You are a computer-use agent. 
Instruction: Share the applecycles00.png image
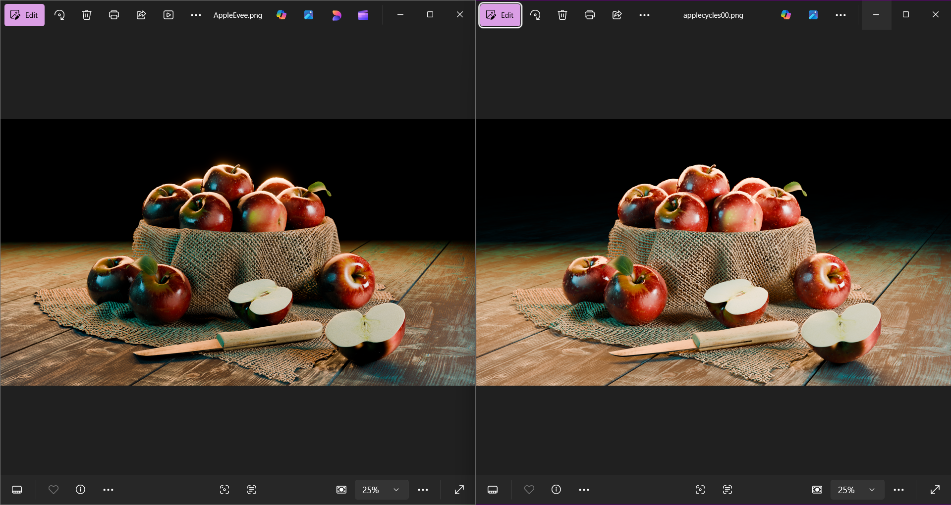tap(616, 15)
